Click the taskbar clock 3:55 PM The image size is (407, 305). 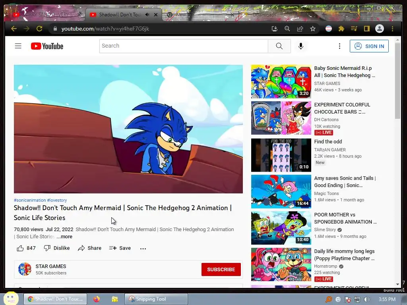[x=387, y=299]
